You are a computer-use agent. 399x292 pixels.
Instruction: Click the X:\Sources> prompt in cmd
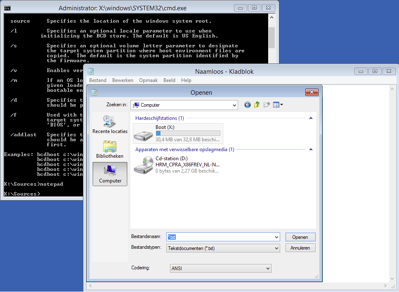22,194
